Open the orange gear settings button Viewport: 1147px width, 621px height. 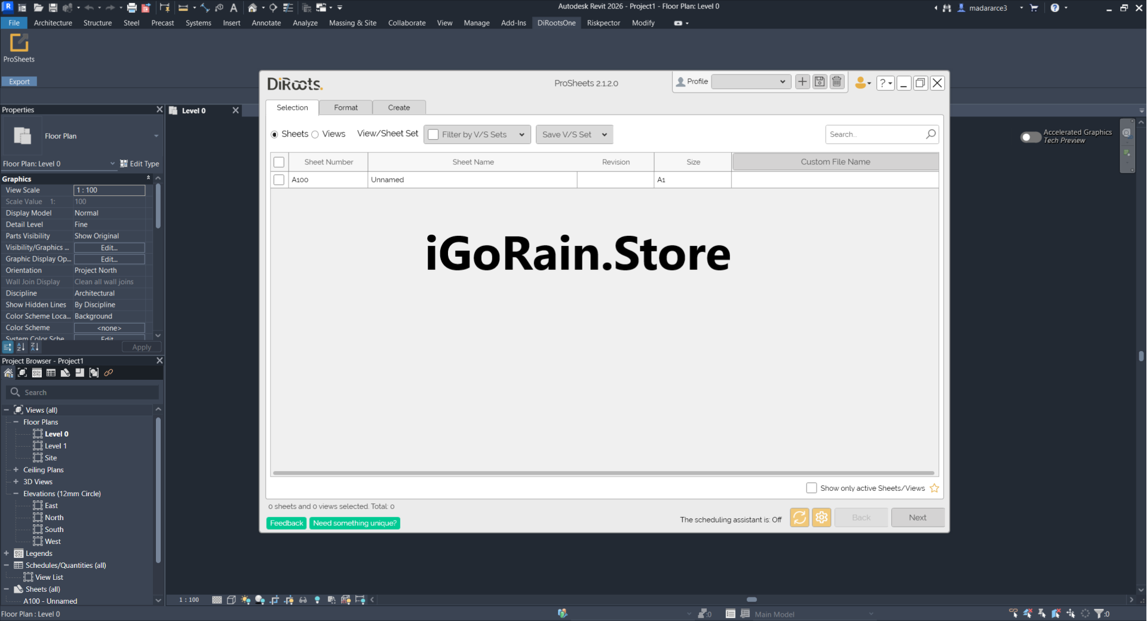click(x=821, y=518)
